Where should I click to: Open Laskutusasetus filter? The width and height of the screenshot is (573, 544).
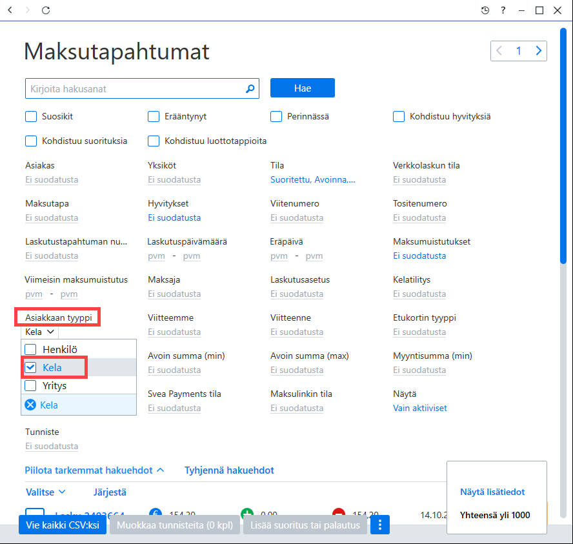click(297, 294)
